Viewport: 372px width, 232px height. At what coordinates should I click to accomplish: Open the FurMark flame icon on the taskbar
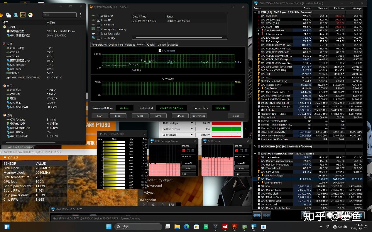click(234, 227)
